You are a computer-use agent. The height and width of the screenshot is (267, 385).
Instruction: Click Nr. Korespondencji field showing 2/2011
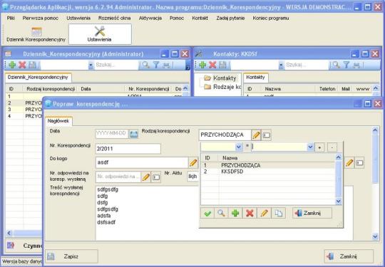(x=128, y=149)
